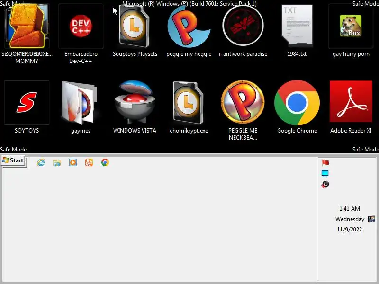The height and width of the screenshot is (284, 379).
Task: Click the Google Chrome label text
Action: (297, 131)
